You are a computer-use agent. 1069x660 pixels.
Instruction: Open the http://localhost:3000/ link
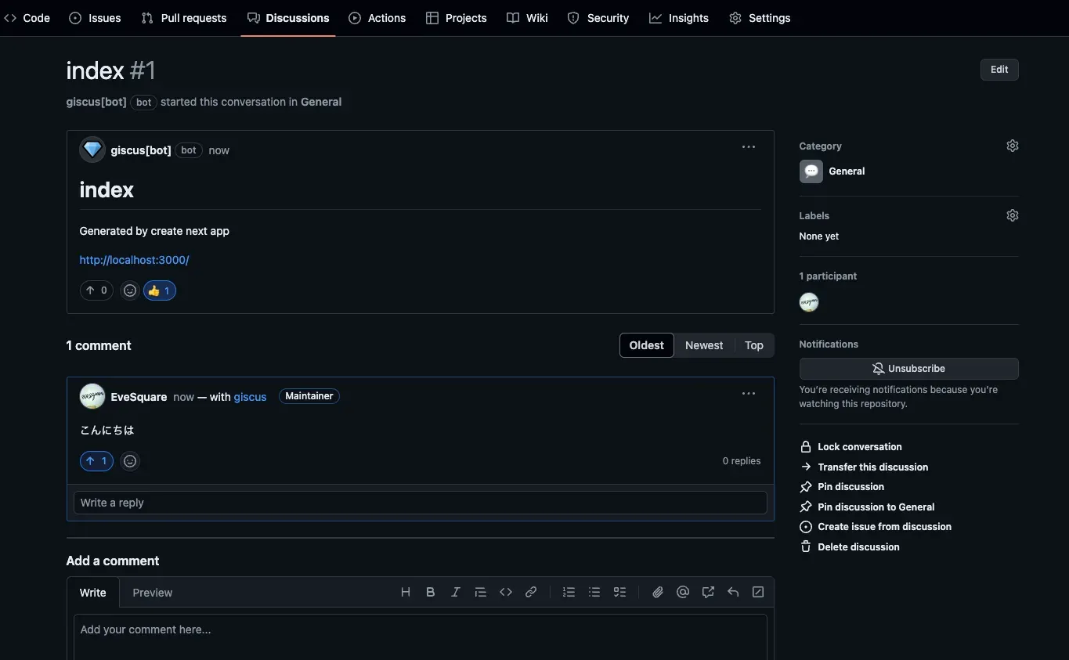pyautogui.click(x=135, y=260)
